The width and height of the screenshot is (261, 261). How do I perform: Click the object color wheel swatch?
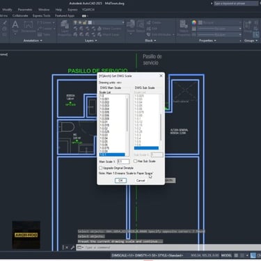click(x=194, y=22)
